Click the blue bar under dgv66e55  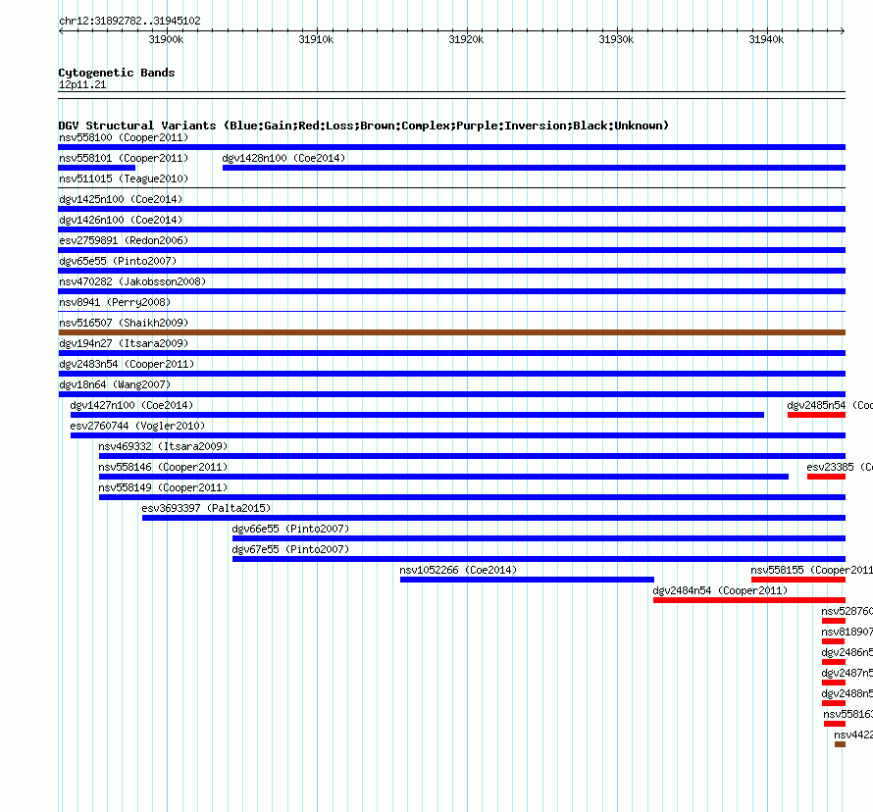click(x=539, y=538)
